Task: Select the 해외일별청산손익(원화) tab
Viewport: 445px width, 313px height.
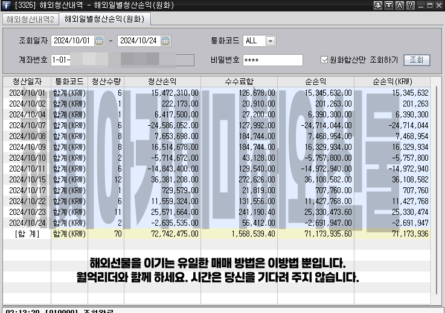Action: pyautogui.click(x=104, y=19)
